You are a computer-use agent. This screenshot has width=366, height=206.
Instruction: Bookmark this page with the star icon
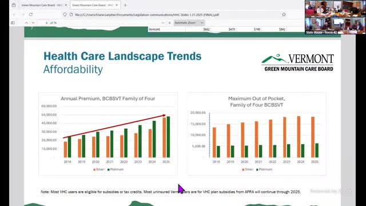284,14
